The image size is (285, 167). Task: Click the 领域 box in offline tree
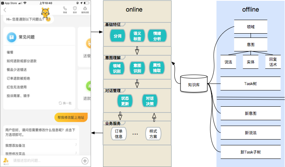coord(251,27)
